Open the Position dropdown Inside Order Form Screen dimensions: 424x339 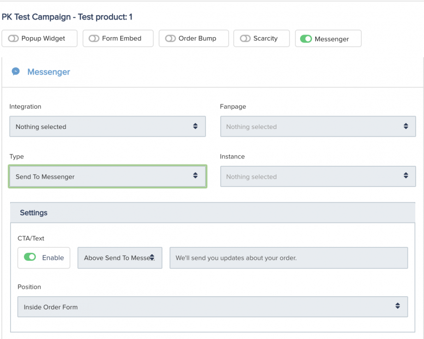click(x=212, y=307)
